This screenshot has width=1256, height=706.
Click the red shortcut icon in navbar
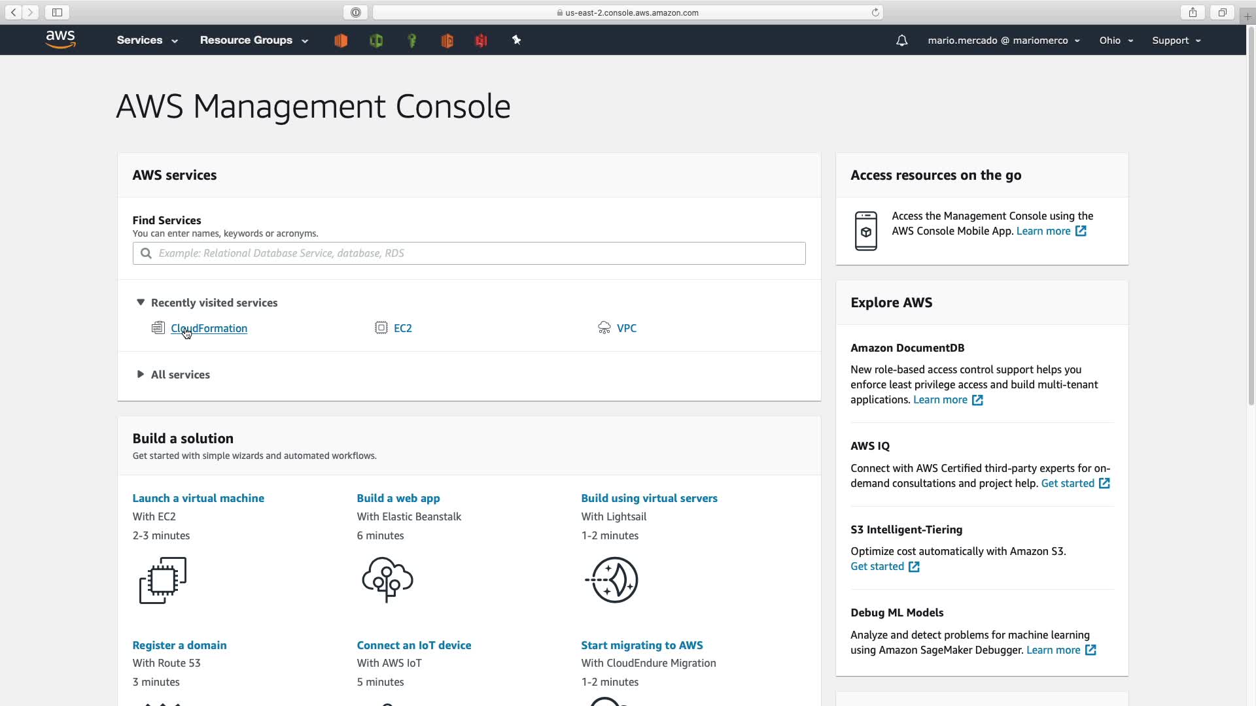pyautogui.click(x=481, y=41)
